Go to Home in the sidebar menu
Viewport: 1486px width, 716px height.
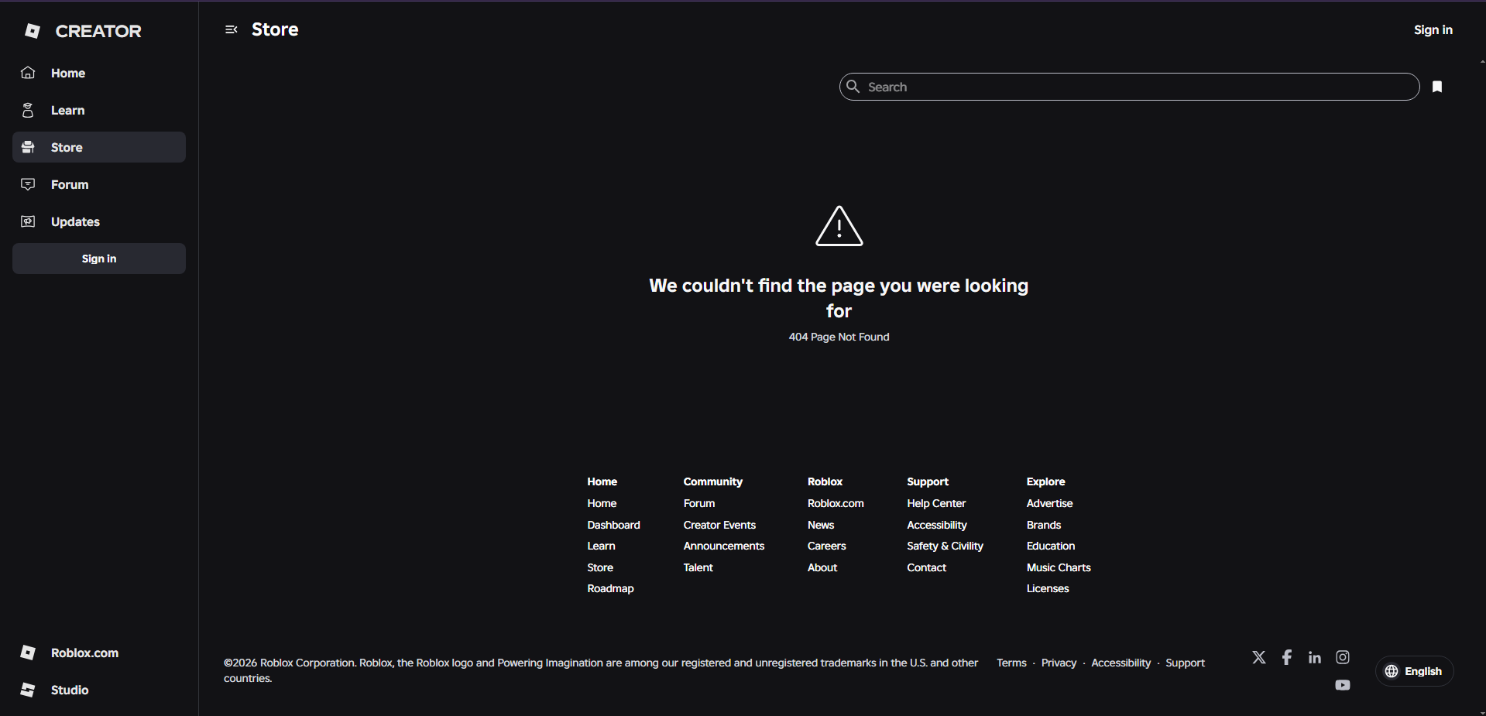pos(99,73)
